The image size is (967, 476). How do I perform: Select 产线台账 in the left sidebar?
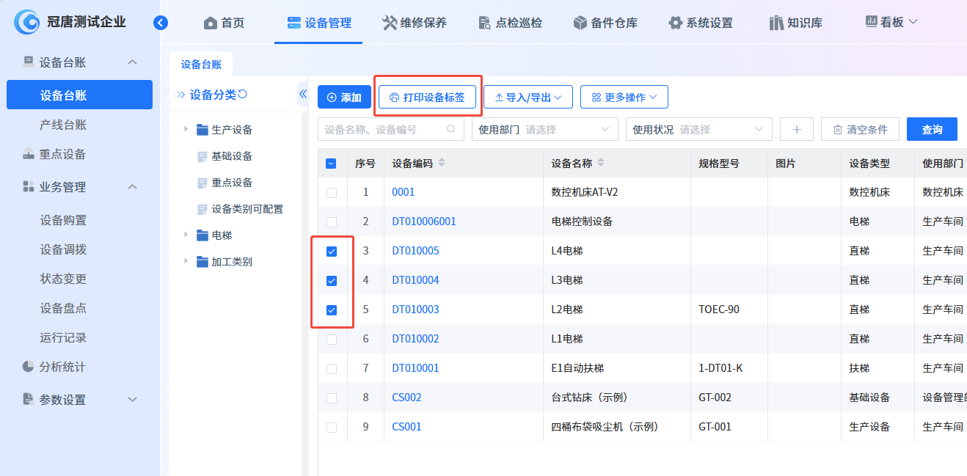63,125
